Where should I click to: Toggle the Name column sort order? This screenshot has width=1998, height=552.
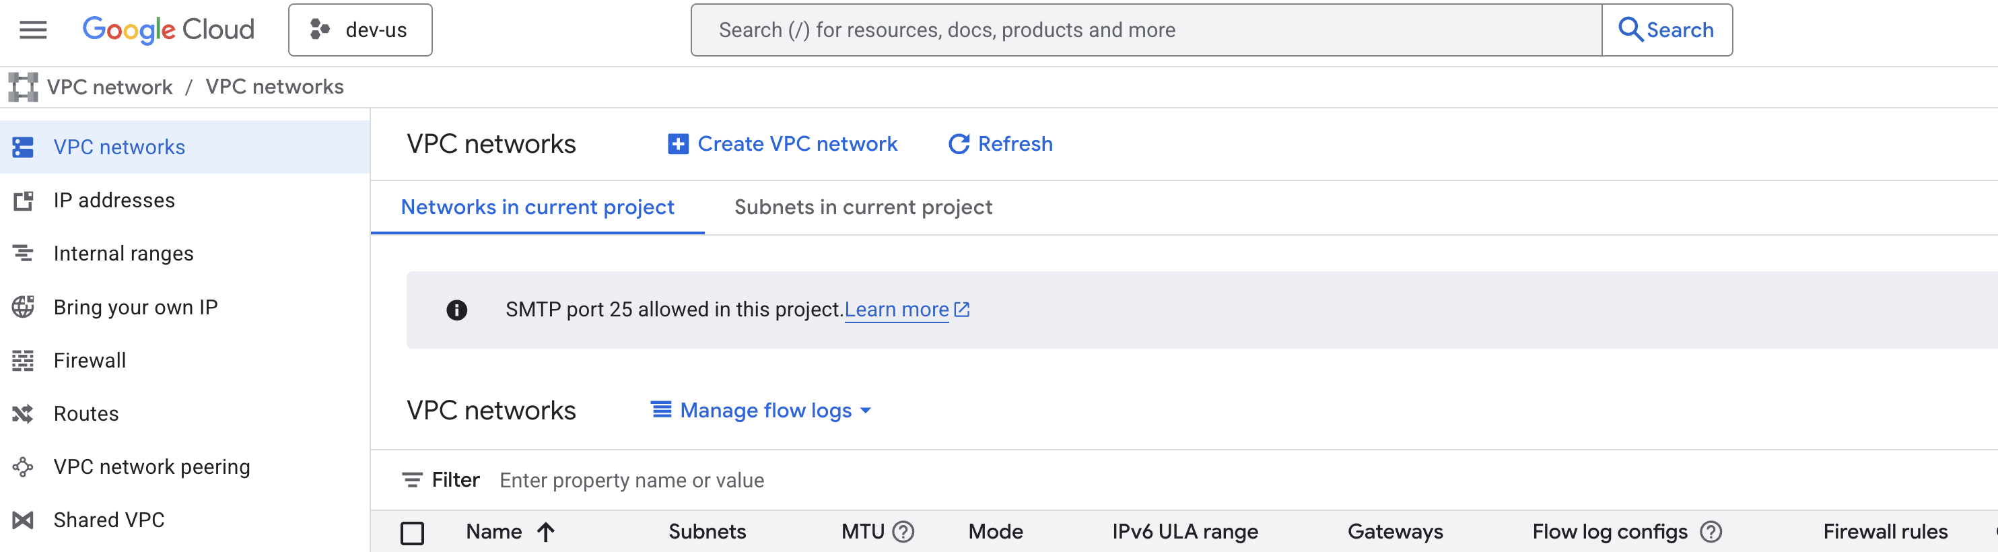(x=546, y=532)
